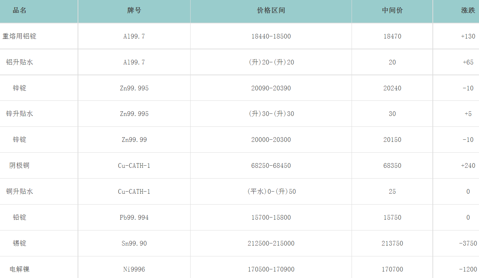Click the middle price 170700

click(392, 269)
